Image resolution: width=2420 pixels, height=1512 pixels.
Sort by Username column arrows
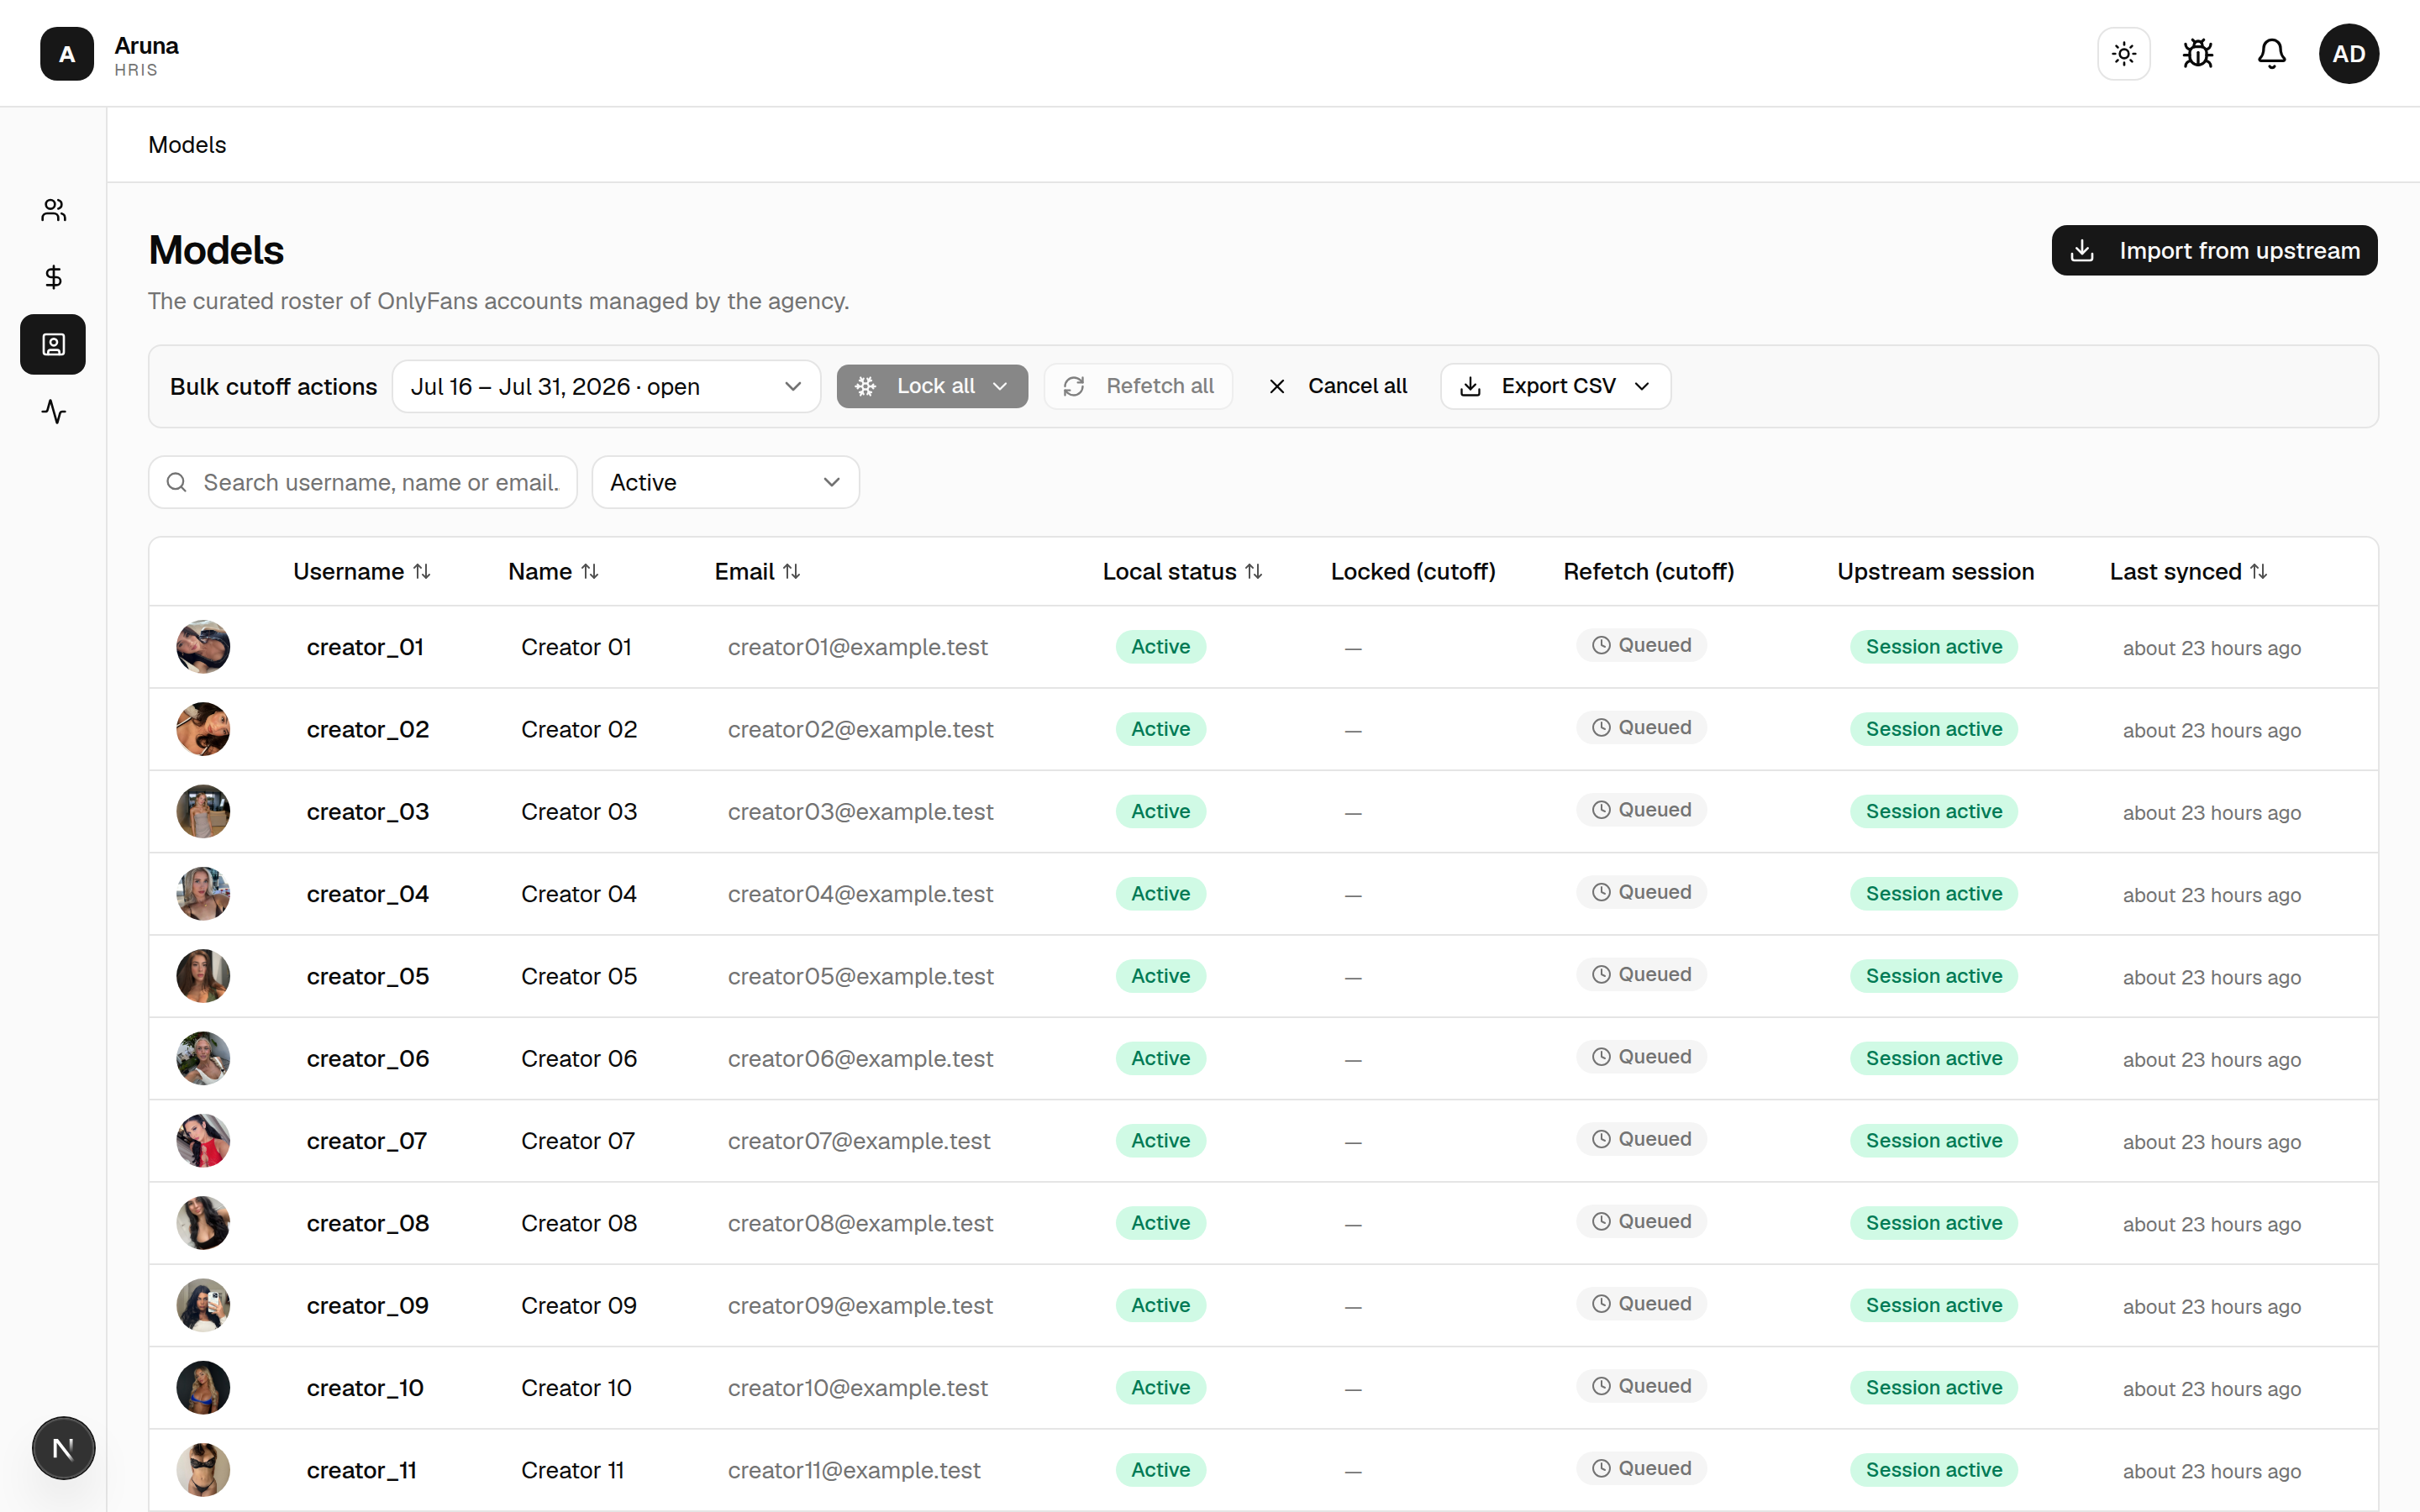point(422,571)
